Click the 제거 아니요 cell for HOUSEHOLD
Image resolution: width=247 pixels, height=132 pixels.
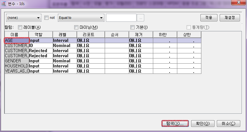tap(141, 66)
